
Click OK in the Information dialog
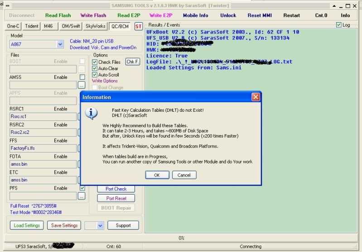tap(157, 175)
